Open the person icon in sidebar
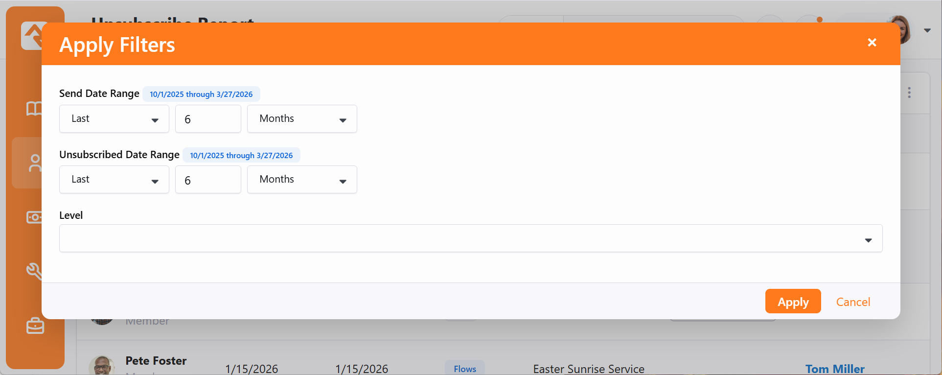Image resolution: width=942 pixels, height=375 pixels. point(33,163)
